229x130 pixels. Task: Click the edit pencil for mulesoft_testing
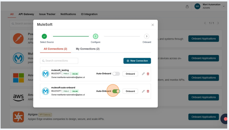click(x=143, y=74)
